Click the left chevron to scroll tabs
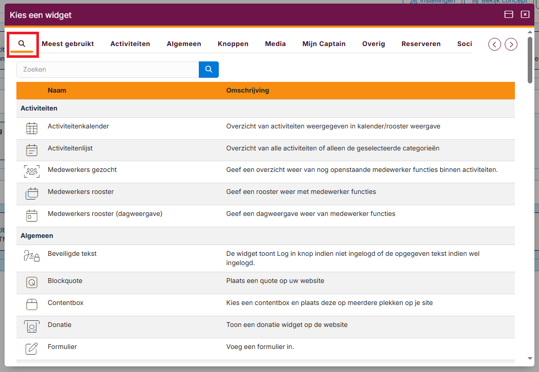The height and width of the screenshot is (372, 539). (494, 44)
